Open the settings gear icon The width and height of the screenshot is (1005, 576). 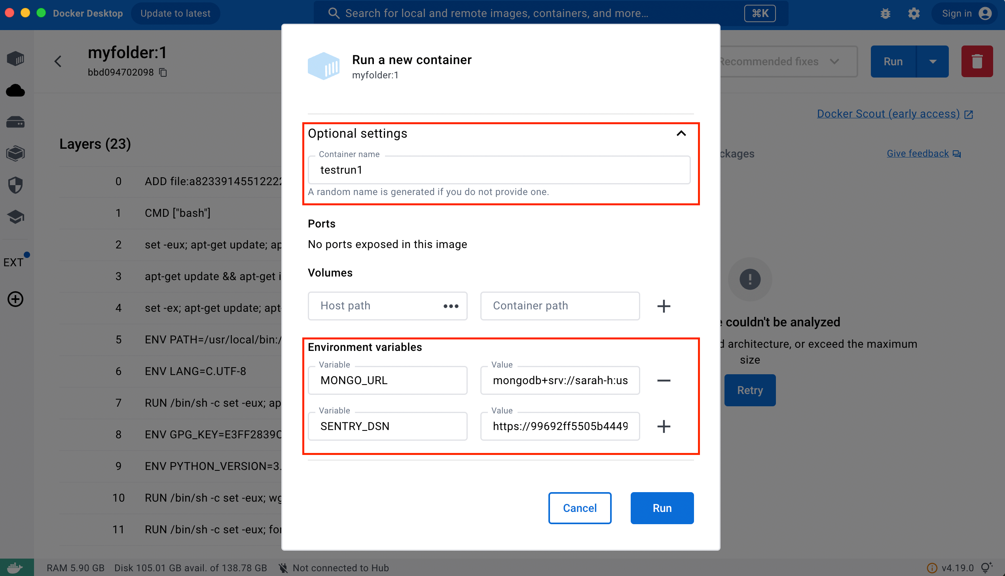pos(914,13)
